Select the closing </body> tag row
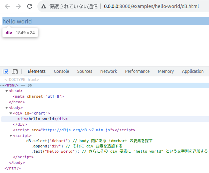Screen dimensions: 209x173 (17, 163)
